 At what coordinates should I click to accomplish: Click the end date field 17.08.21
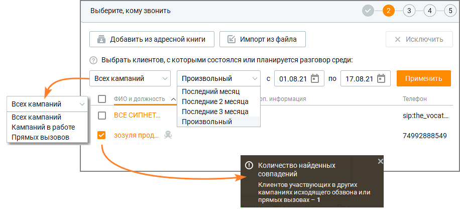(x=366, y=78)
